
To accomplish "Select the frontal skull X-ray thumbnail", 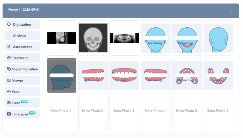I will click(x=93, y=38).
